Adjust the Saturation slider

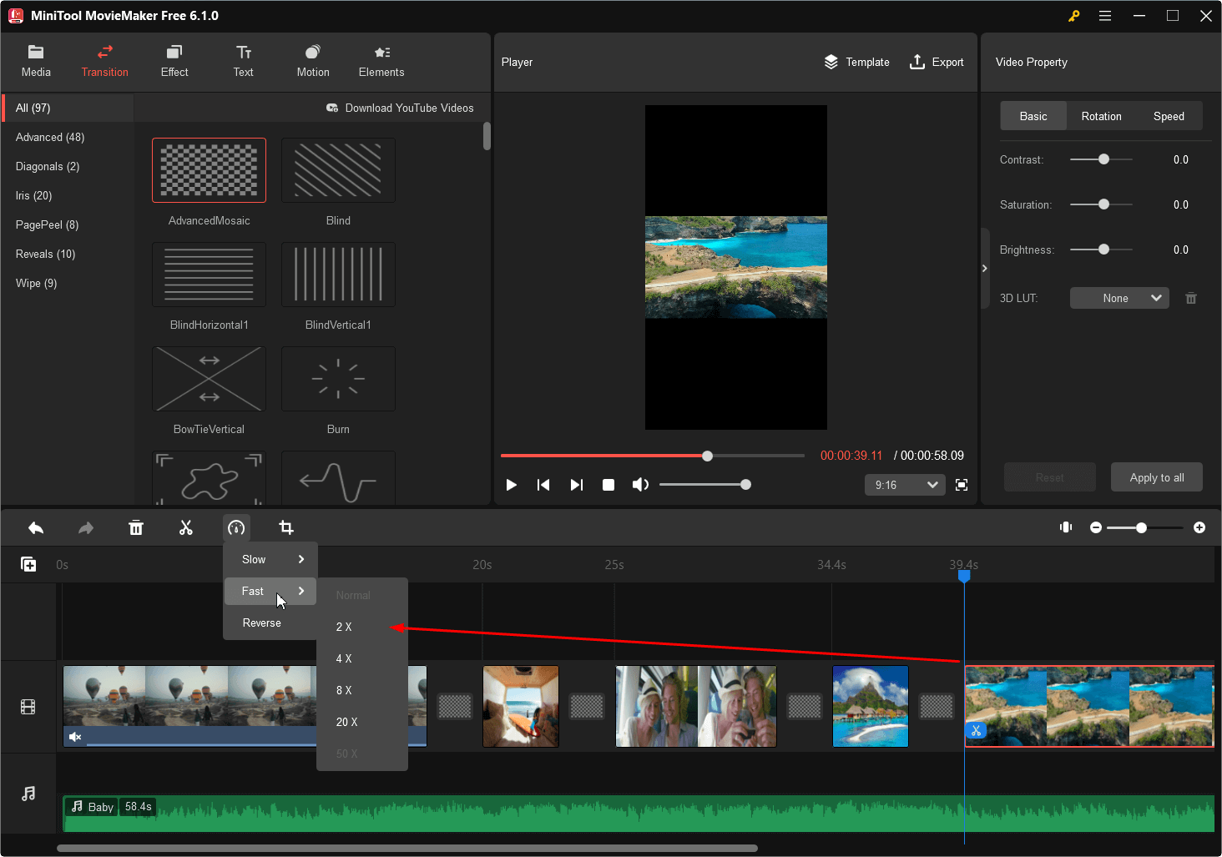pos(1102,204)
